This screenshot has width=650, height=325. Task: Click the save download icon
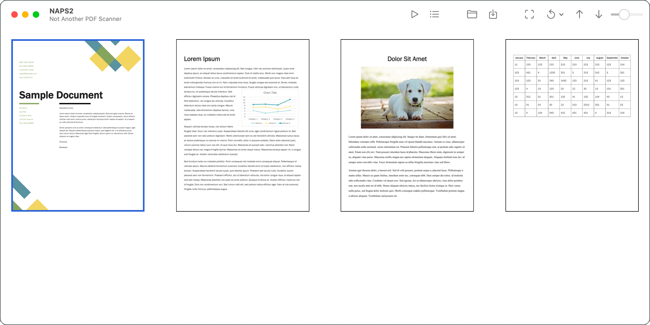click(x=493, y=14)
